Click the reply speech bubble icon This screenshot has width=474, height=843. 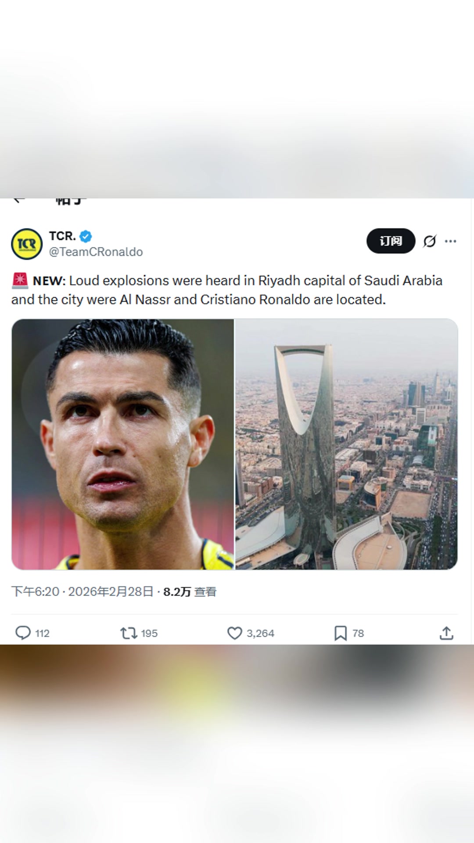coord(23,633)
